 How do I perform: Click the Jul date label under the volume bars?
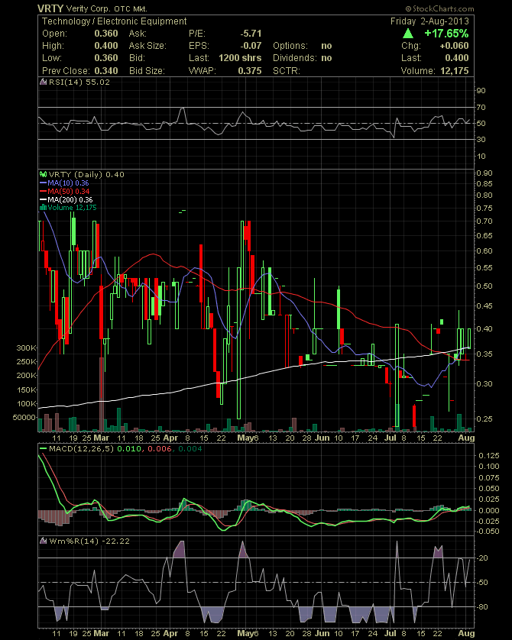point(390,438)
